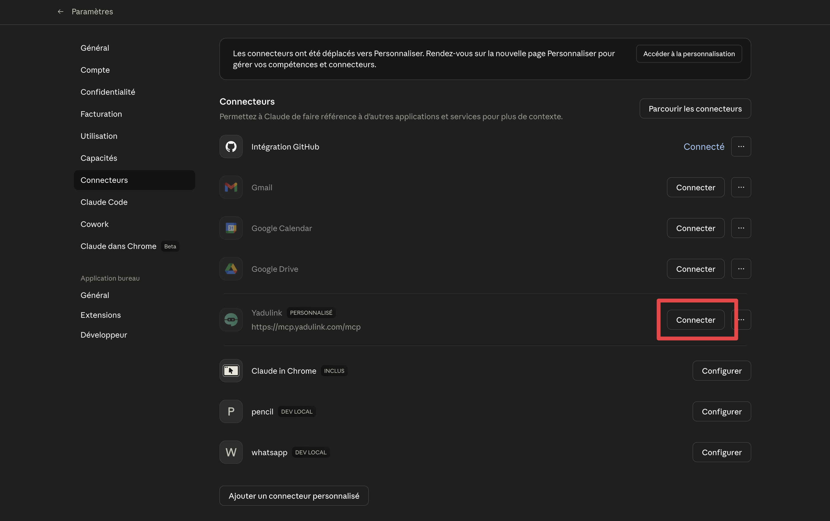The image size is (830, 521).
Task: Connect the Yadulink connector
Action: pyautogui.click(x=695, y=320)
